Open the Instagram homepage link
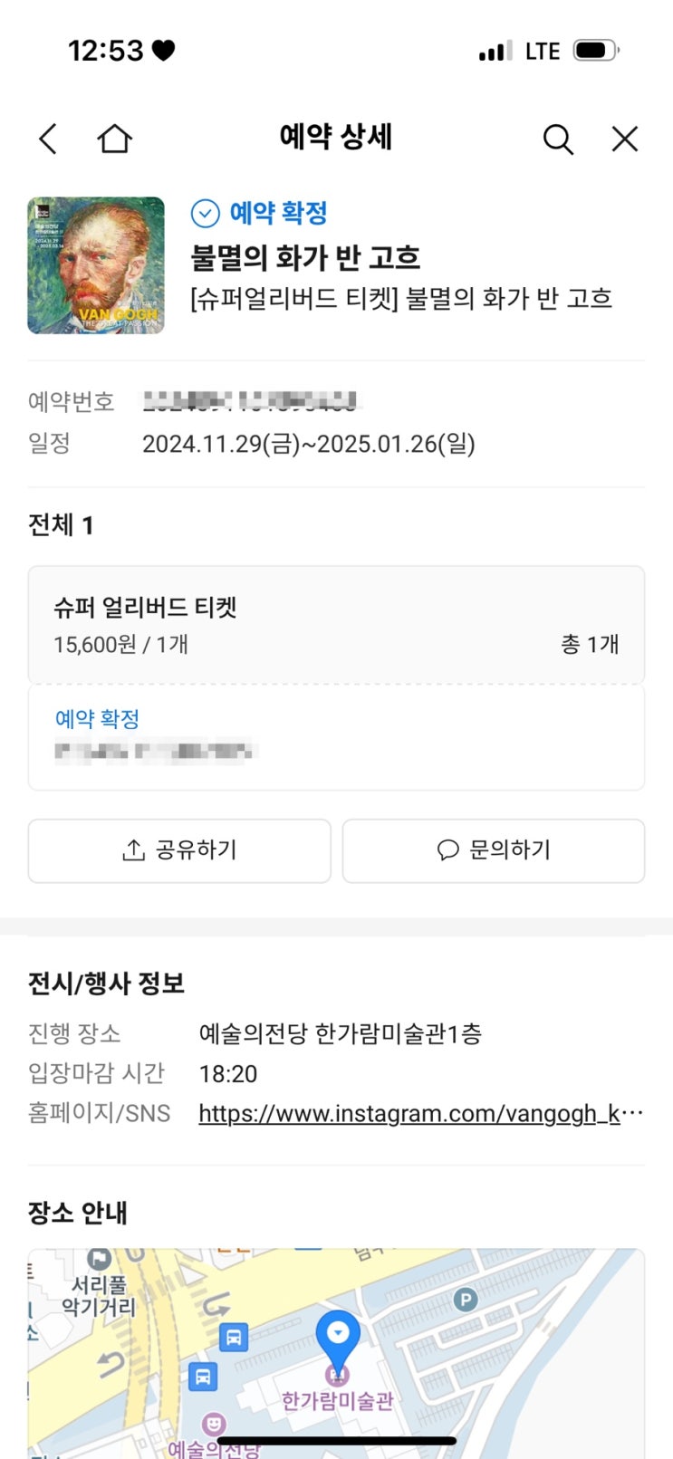Screen dimensions: 673x1459 421,1113
